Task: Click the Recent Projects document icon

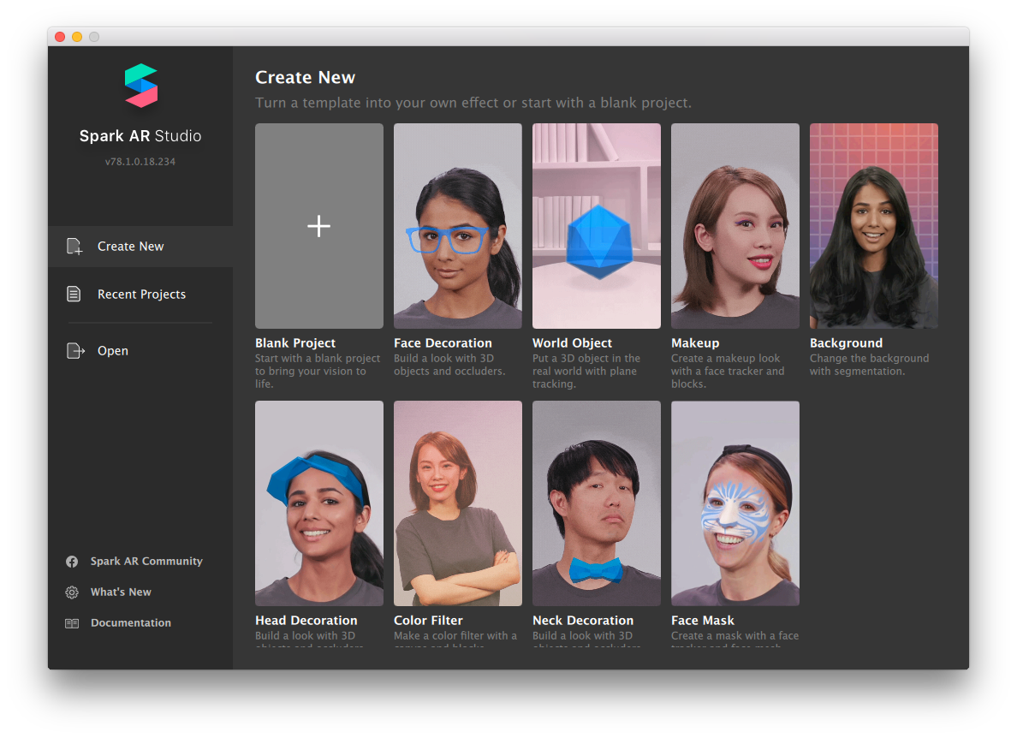Action: pyautogui.click(x=74, y=294)
